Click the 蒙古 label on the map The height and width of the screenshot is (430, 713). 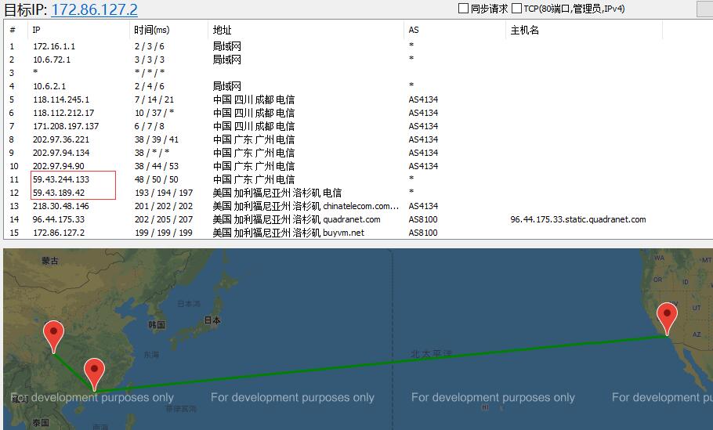click(50, 261)
